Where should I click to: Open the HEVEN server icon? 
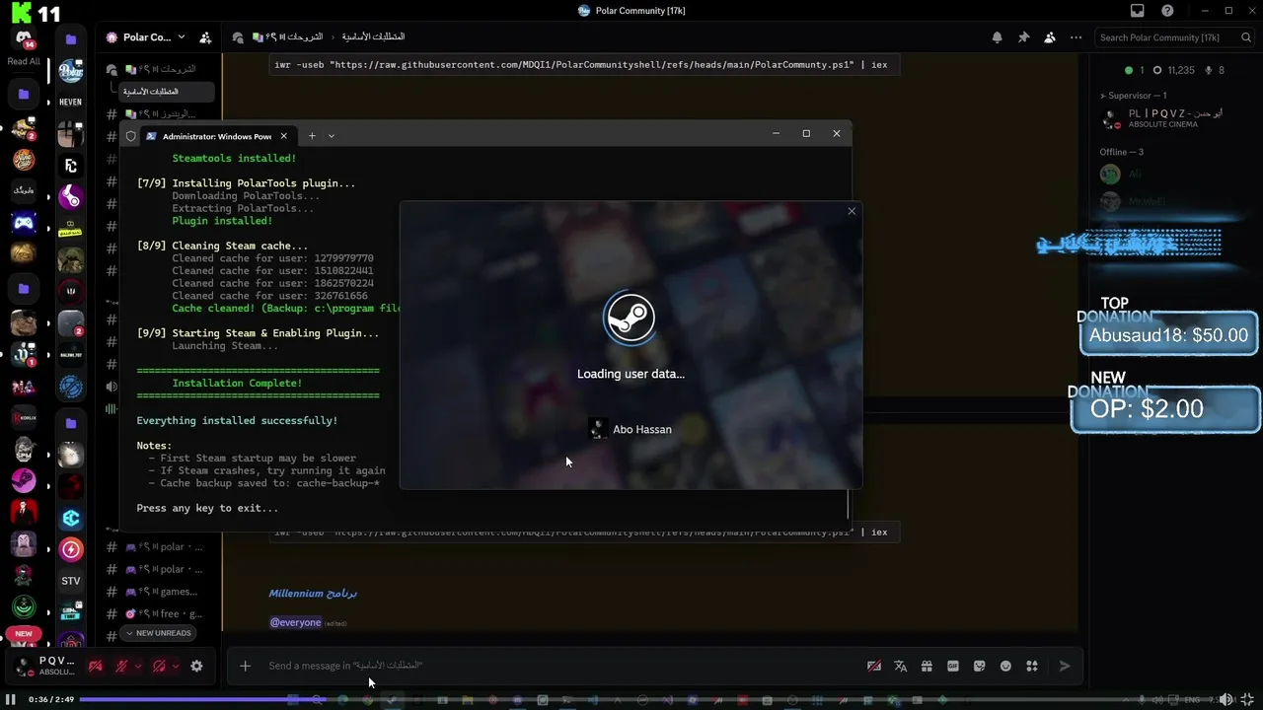point(71,102)
